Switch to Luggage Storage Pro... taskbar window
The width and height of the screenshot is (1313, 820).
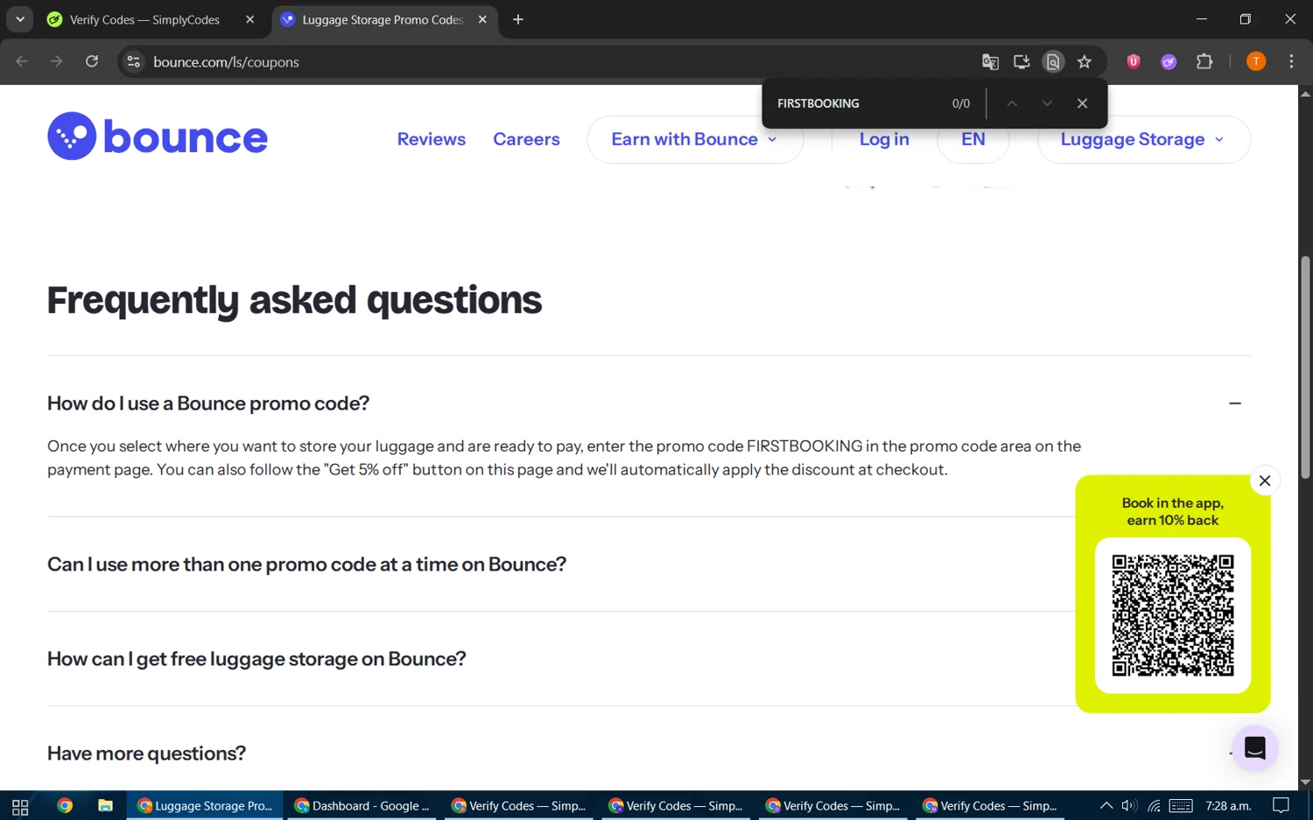(205, 806)
